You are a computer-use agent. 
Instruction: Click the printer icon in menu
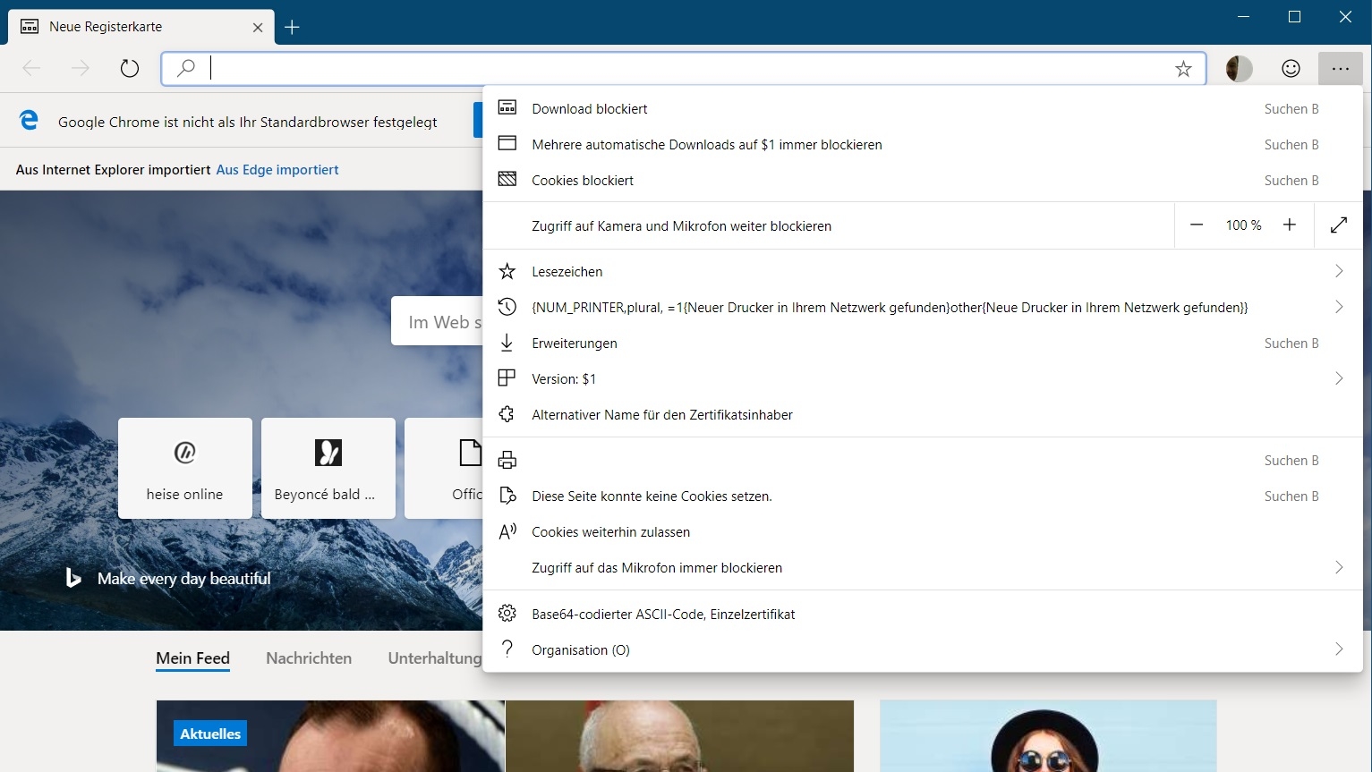point(507,461)
